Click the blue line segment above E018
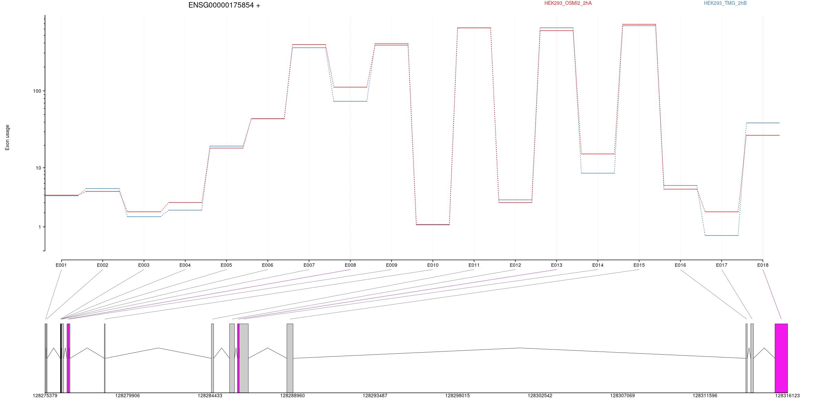 763,123
